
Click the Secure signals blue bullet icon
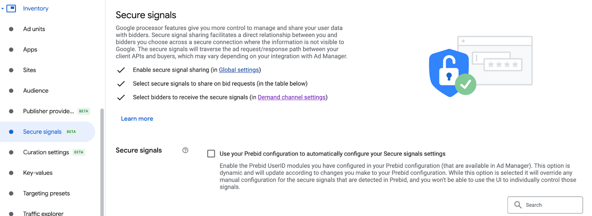tap(11, 132)
